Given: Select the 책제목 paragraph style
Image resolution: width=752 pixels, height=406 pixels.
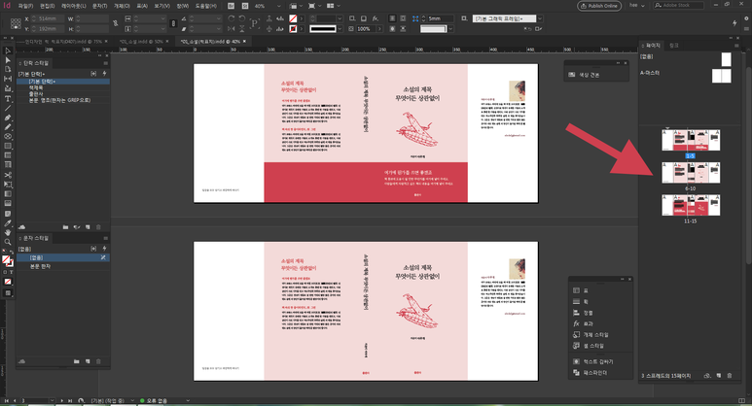Looking at the screenshot, I should point(36,87).
